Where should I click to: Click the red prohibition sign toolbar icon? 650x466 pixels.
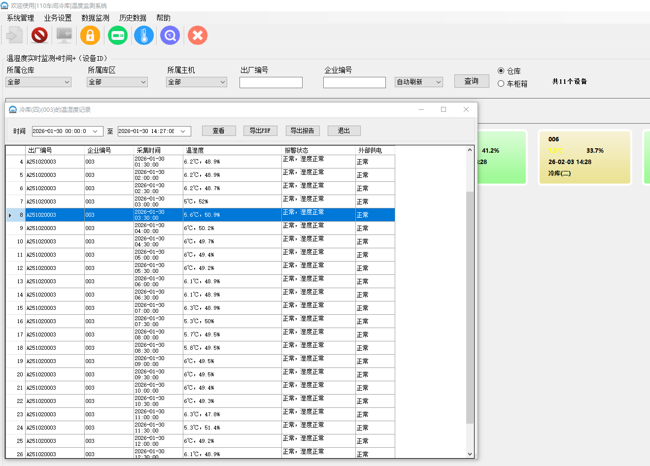[39, 35]
